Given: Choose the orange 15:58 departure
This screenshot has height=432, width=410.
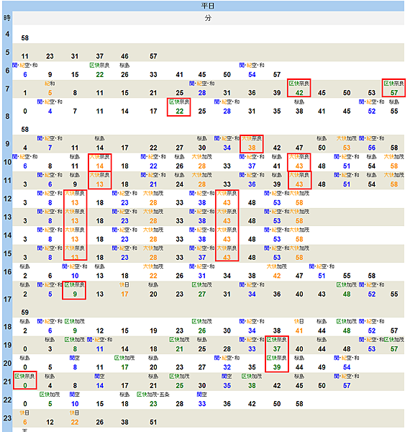Looking at the screenshot, I should 299,258.
